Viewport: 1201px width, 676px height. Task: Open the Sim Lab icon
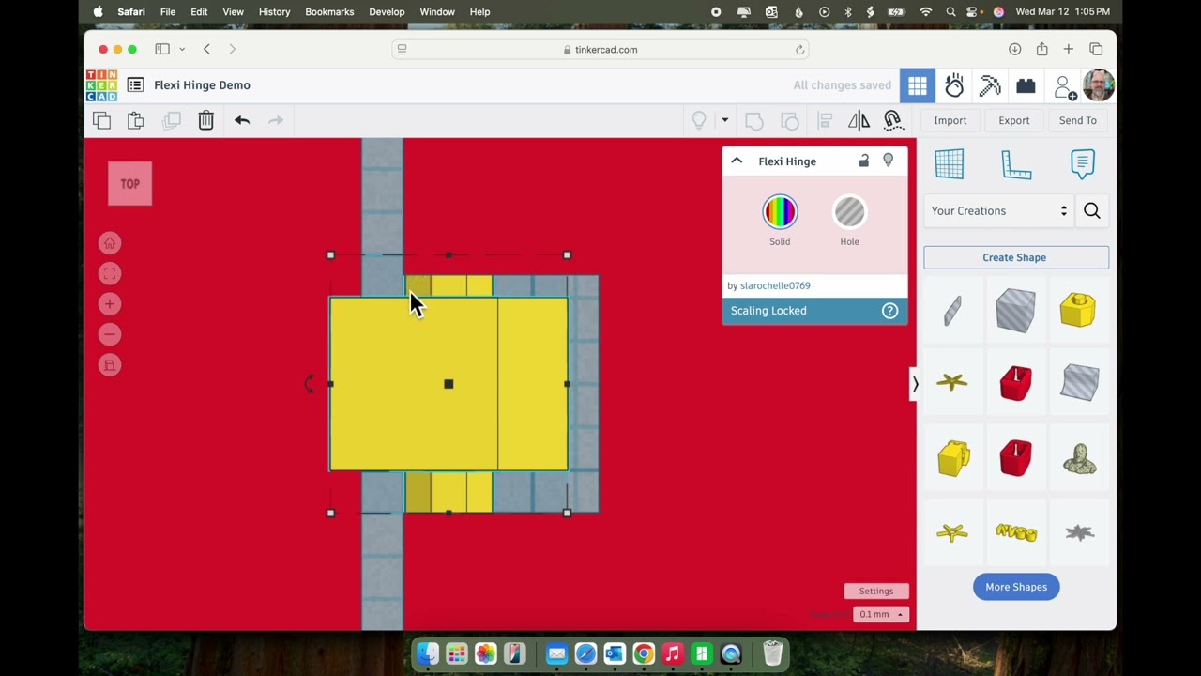point(954,85)
